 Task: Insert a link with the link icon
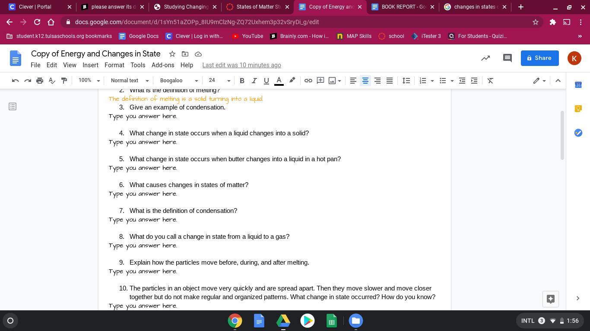click(308, 81)
